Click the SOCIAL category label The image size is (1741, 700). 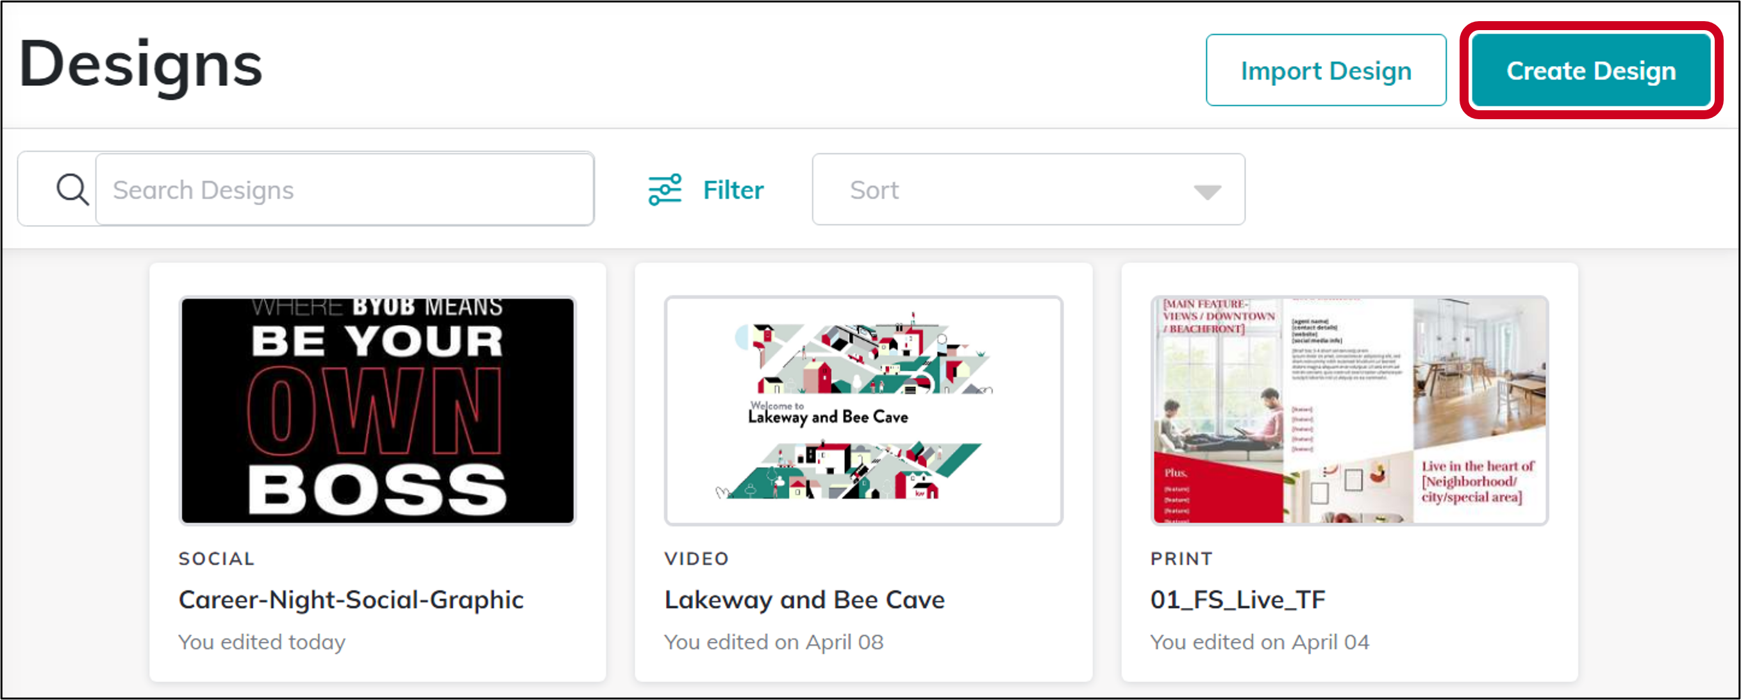(216, 559)
